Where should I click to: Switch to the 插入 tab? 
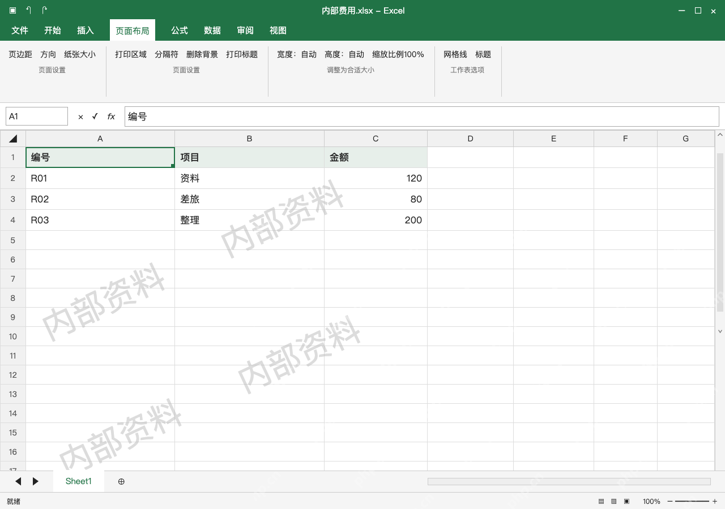86,31
